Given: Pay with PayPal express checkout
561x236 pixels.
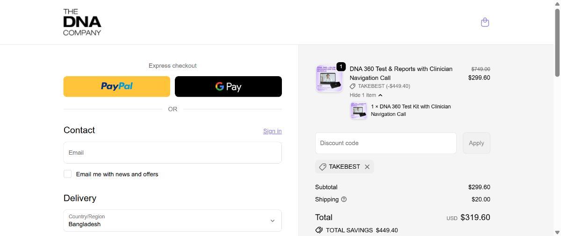Looking at the screenshot, I should coord(117,86).
